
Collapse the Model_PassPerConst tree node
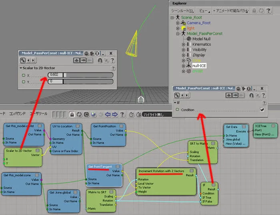(x=178, y=34)
